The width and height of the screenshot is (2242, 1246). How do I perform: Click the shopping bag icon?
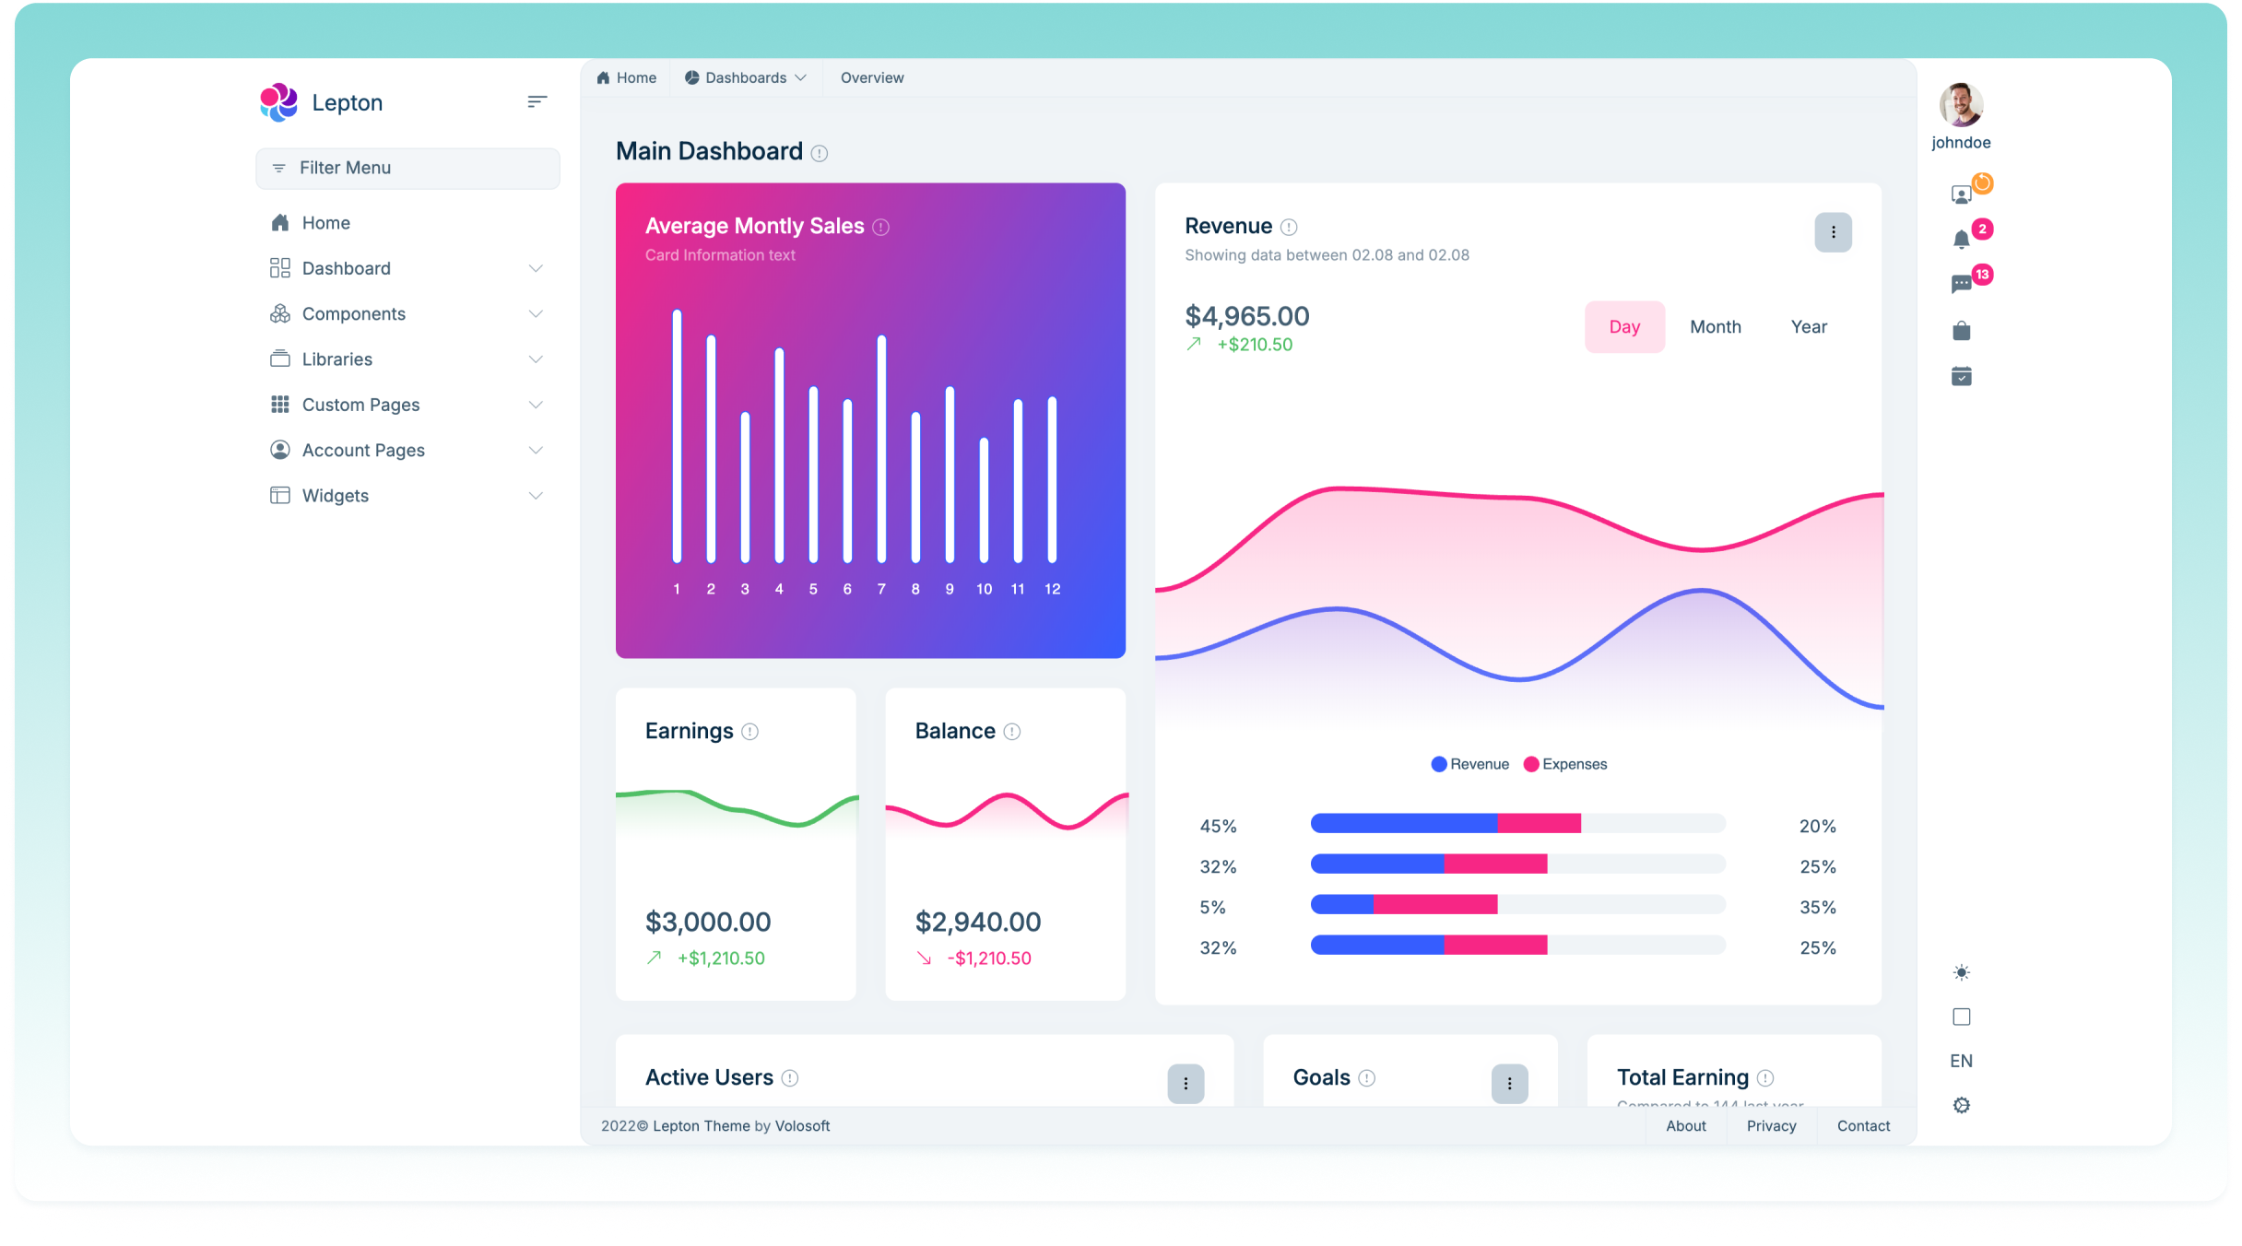(1961, 331)
